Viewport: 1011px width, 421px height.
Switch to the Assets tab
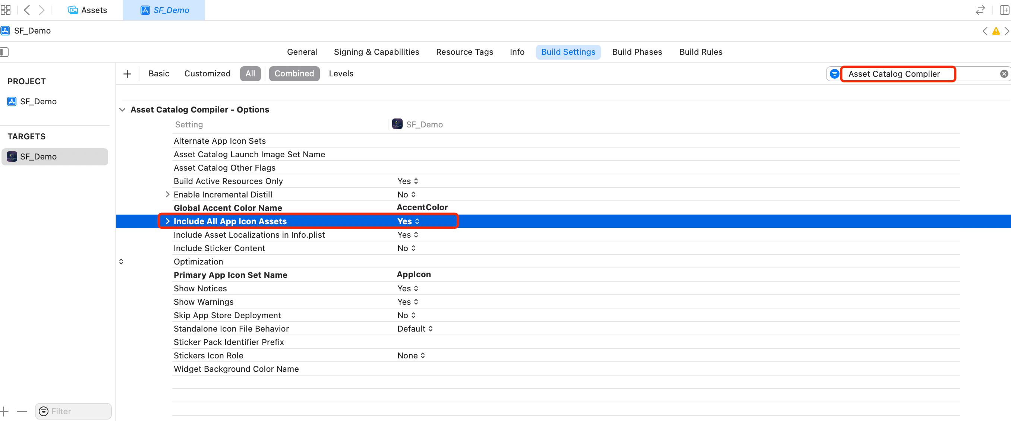(87, 10)
